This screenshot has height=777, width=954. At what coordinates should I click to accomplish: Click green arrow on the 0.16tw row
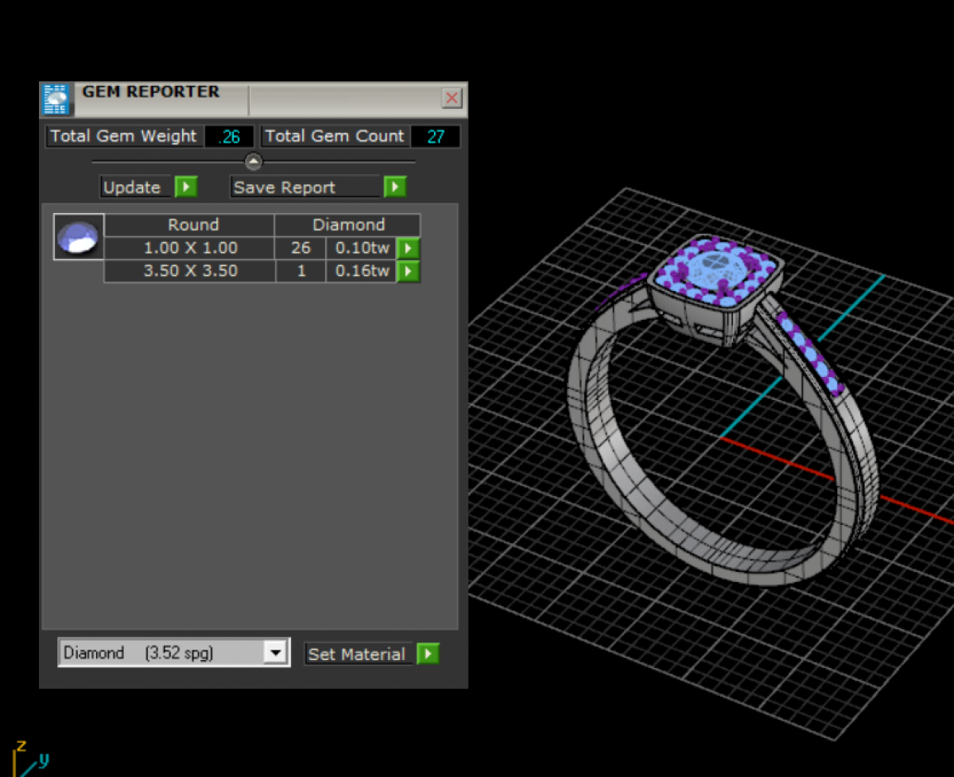[408, 271]
